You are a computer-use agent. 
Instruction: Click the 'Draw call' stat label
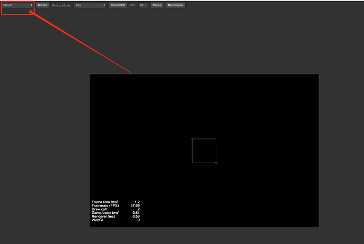click(x=99, y=209)
